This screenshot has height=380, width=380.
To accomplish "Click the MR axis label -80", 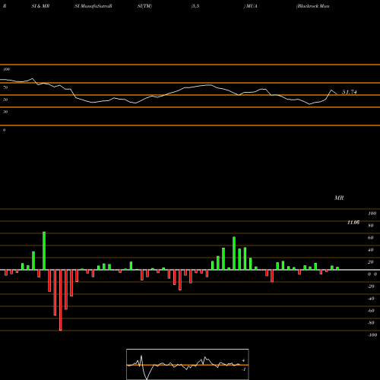I will click(371, 323).
